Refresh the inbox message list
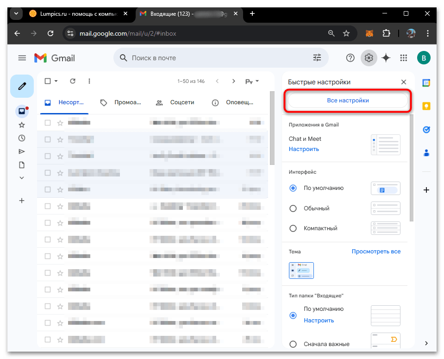This screenshot has height=359, width=444. [x=73, y=82]
